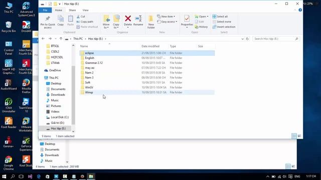Screen dimensions: 321x180
Task: Click Copy path in Clipboard group
Action: click(x=85, y=21)
